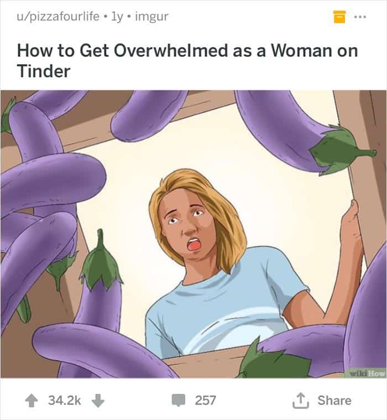Open comments via the speech bubble icon

pos(179,401)
